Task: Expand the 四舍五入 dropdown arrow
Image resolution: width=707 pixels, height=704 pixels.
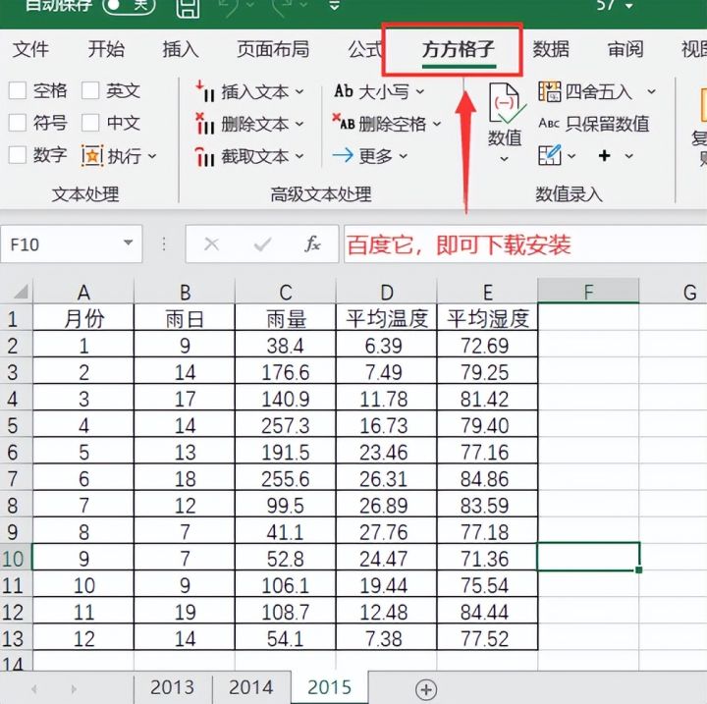Action: pyautogui.click(x=652, y=92)
